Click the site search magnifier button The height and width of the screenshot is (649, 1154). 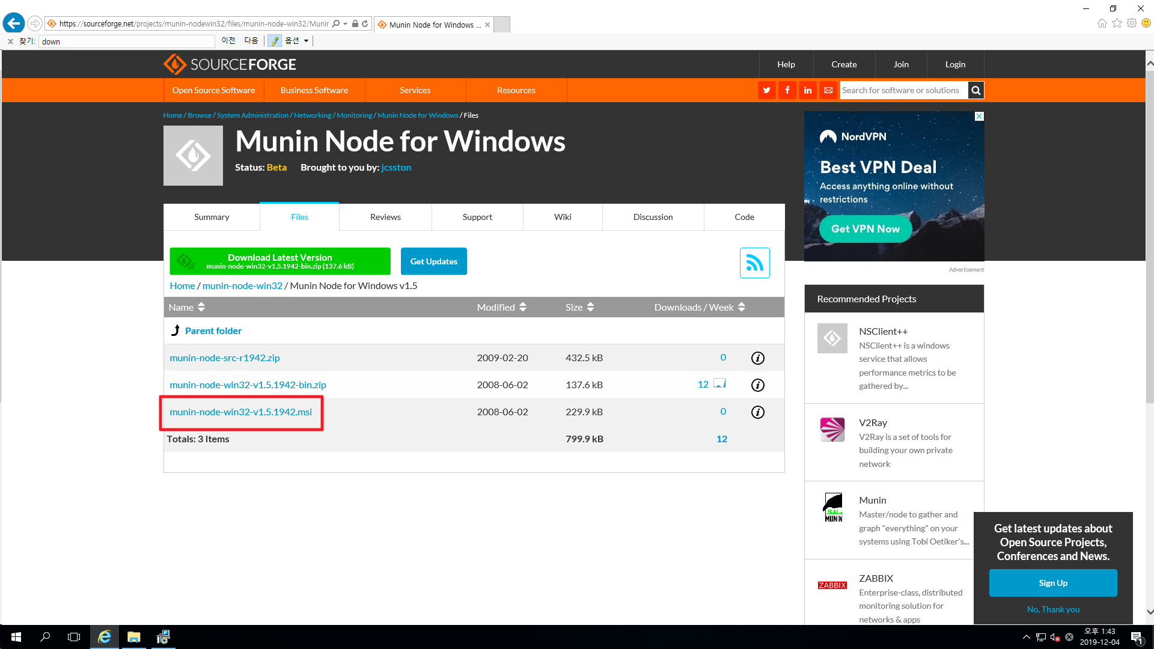point(976,90)
